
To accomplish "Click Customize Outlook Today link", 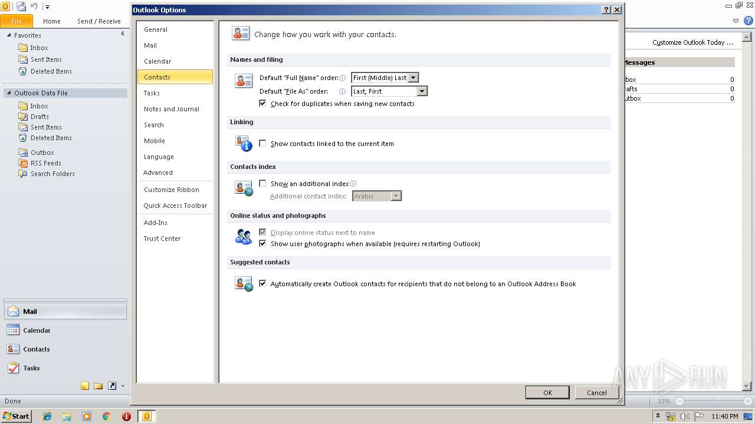I will coord(693,42).
